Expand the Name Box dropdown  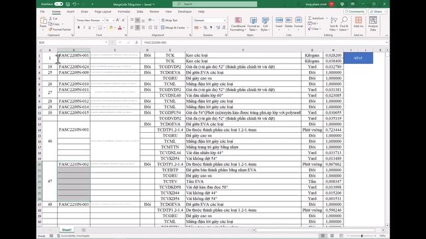click(106, 42)
